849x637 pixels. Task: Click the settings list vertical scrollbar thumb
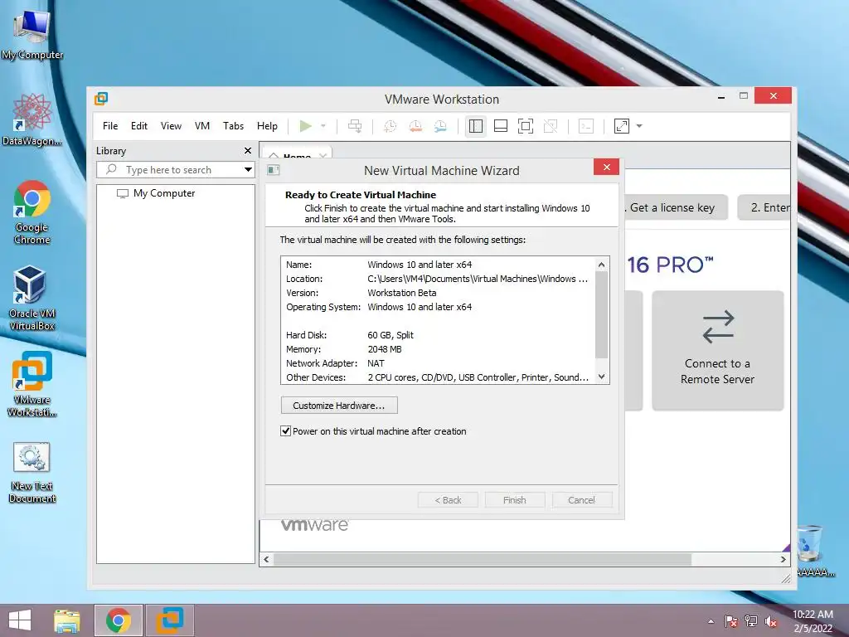pyautogui.click(x=601, y=314)
